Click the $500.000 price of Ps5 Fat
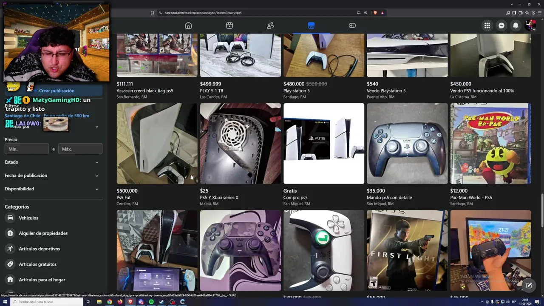 pos(127,191)
